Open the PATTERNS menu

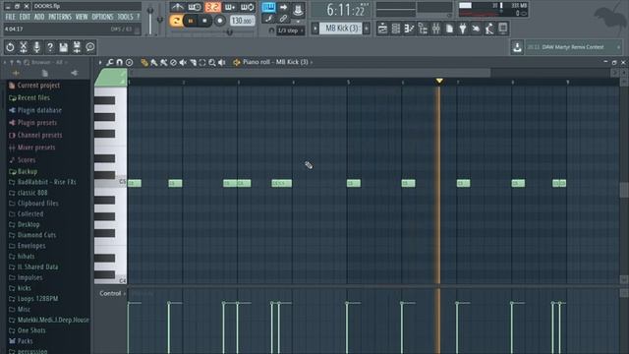(60, 17)
